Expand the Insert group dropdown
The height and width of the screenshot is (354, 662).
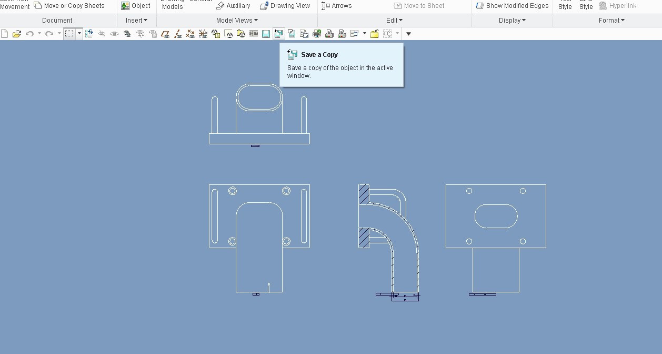click(136, 21)
